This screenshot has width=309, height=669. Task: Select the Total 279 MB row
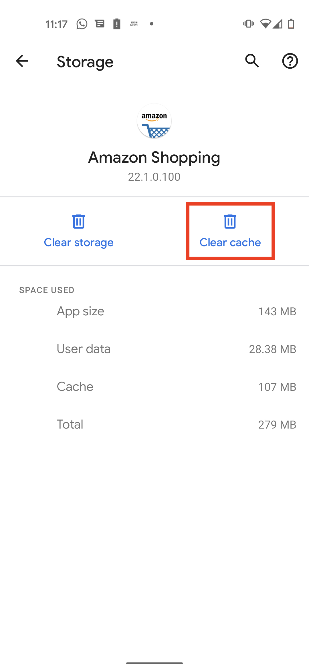coord(154,425)
